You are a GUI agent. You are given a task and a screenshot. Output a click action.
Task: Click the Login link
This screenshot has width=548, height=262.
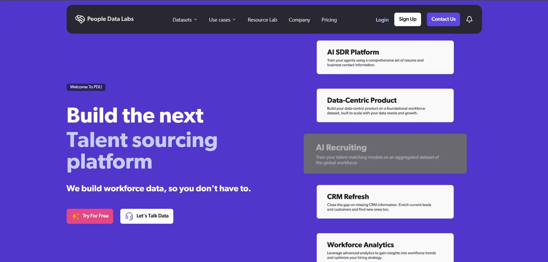[382, 20]
